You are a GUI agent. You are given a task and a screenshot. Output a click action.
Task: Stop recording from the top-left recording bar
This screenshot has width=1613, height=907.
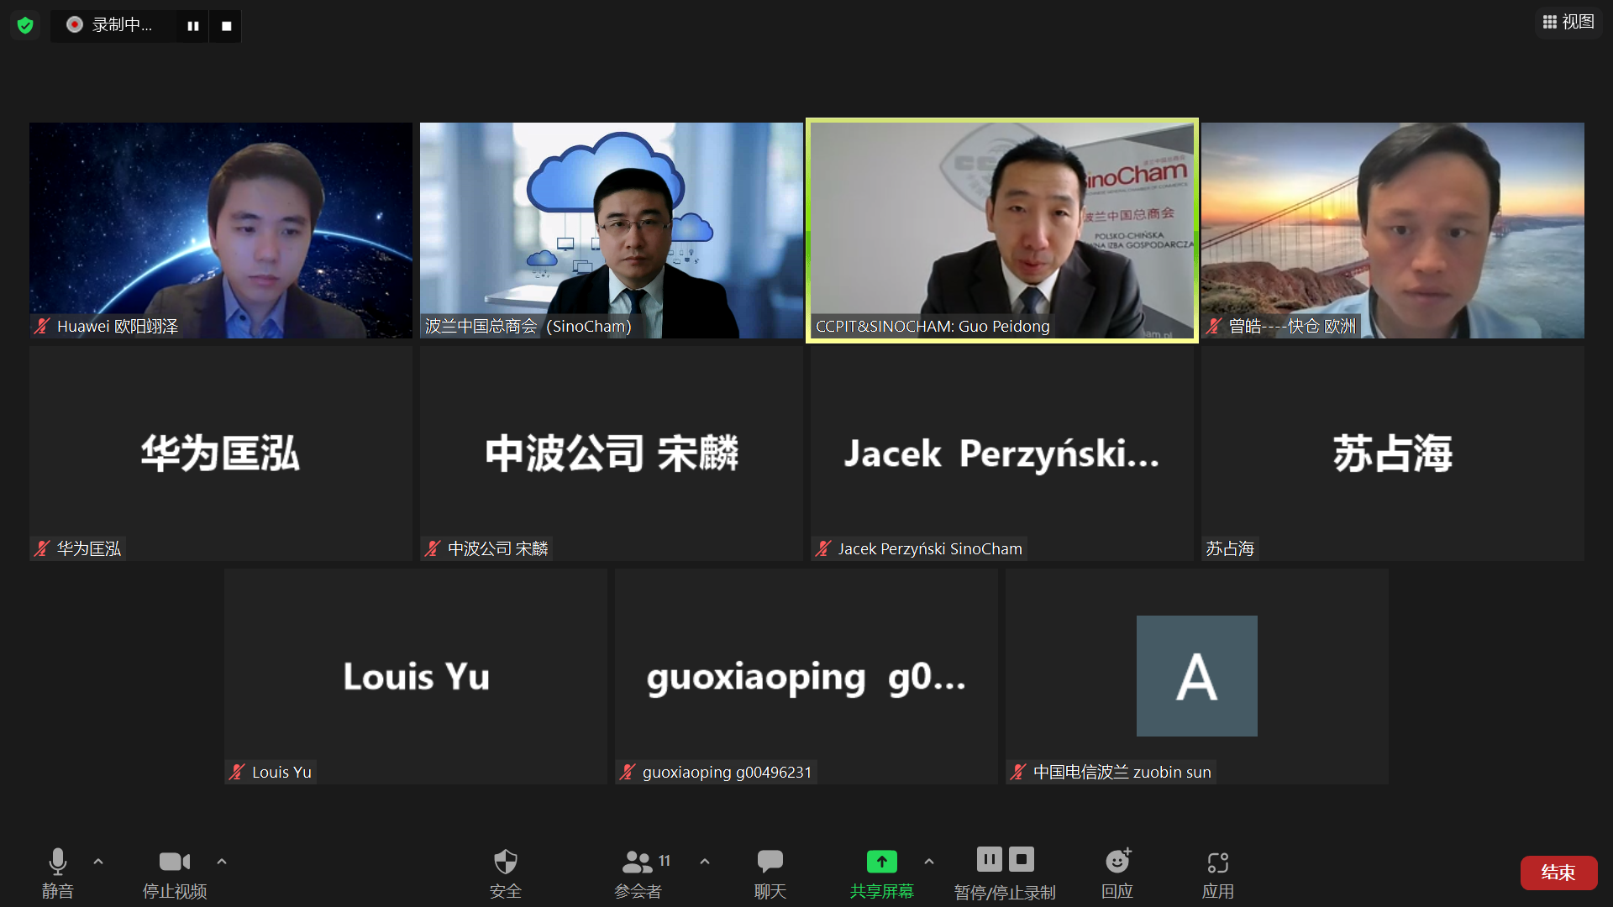point(225,26)
